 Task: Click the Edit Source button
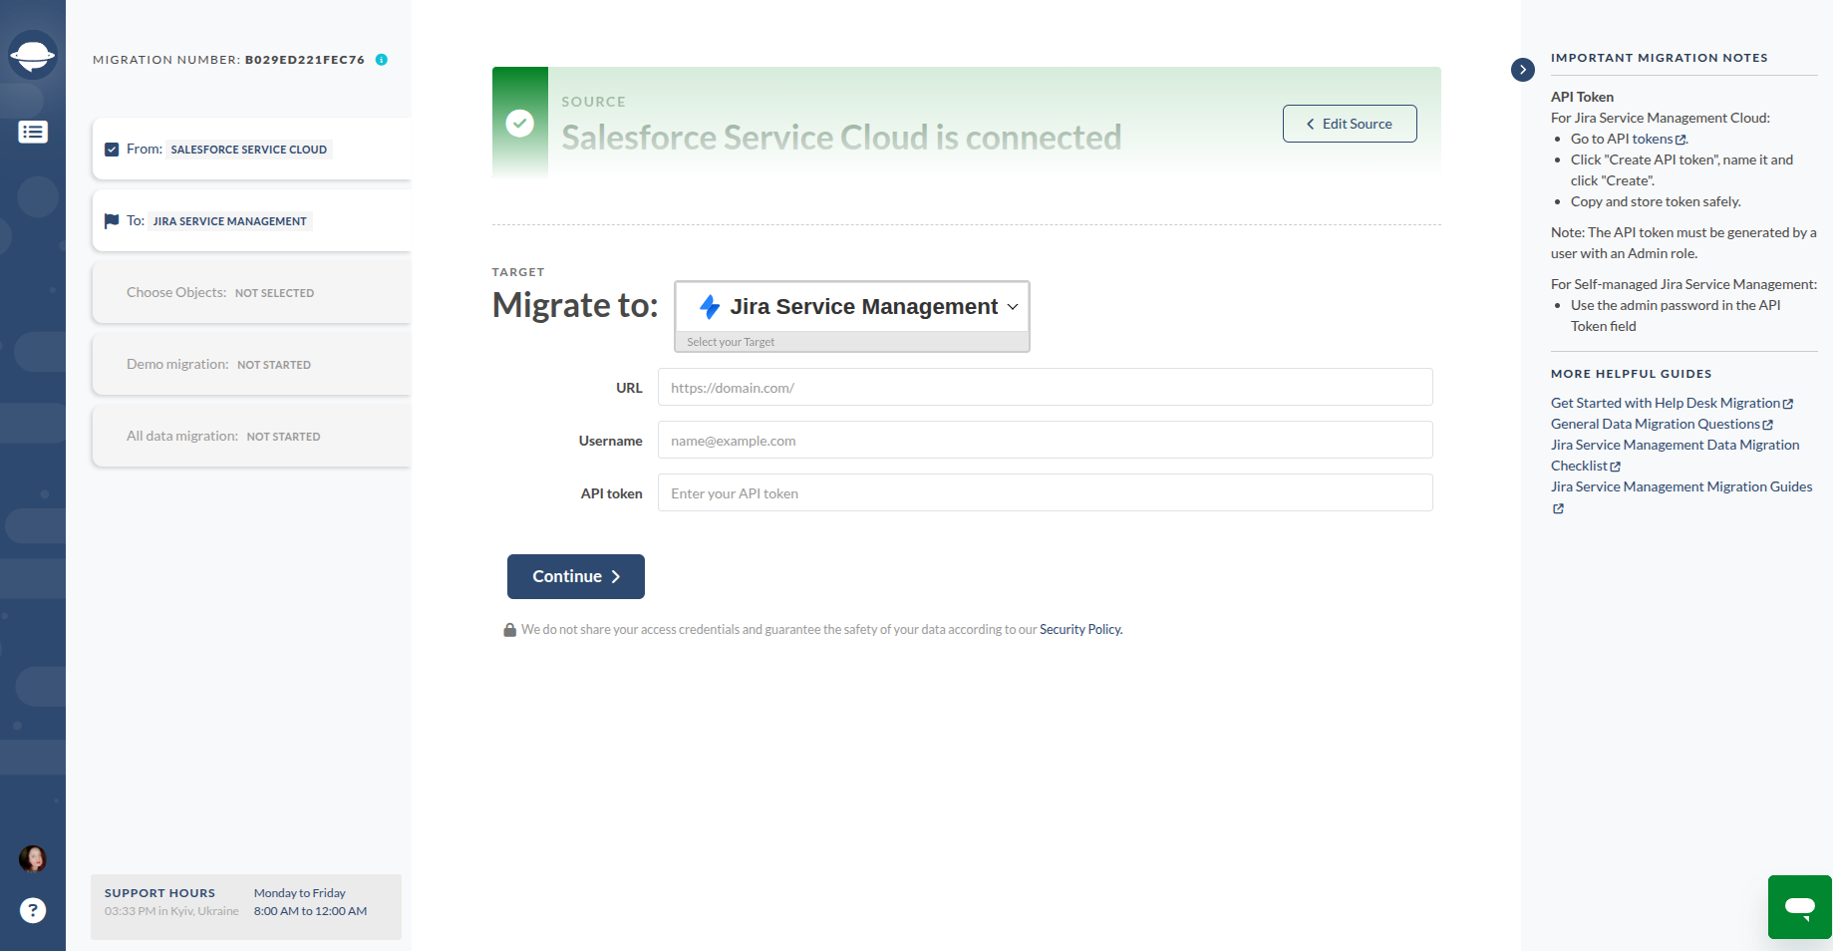pyautogui.click(x=1349, y=123)
